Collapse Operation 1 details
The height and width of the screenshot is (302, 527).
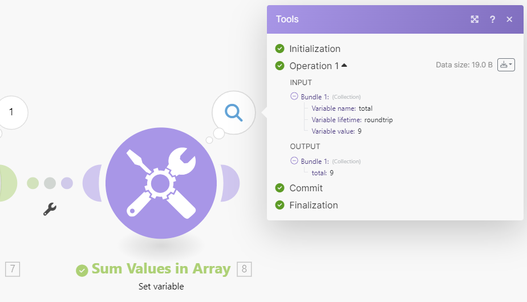(x=344, y=66)
